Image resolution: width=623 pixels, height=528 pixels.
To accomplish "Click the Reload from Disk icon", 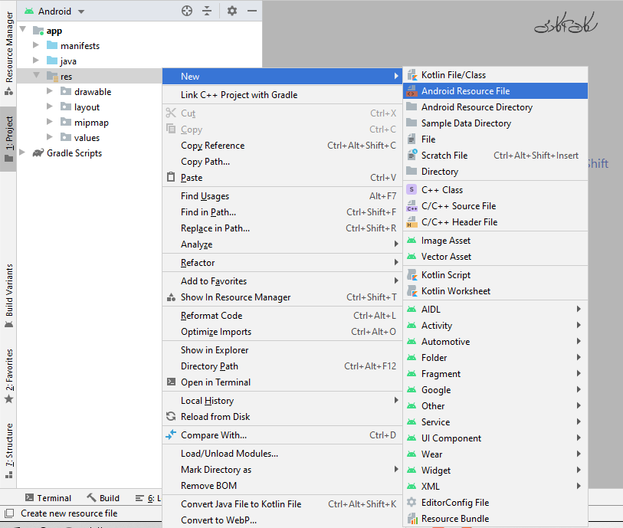I will coord(171,416).
